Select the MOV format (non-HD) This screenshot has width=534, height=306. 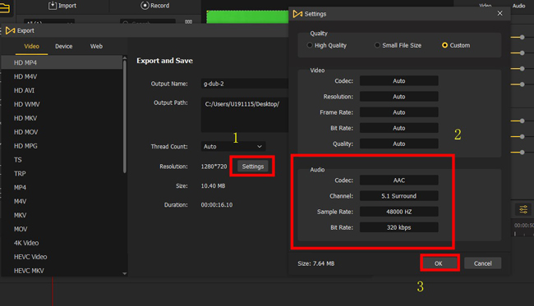[x=62, y=229]
